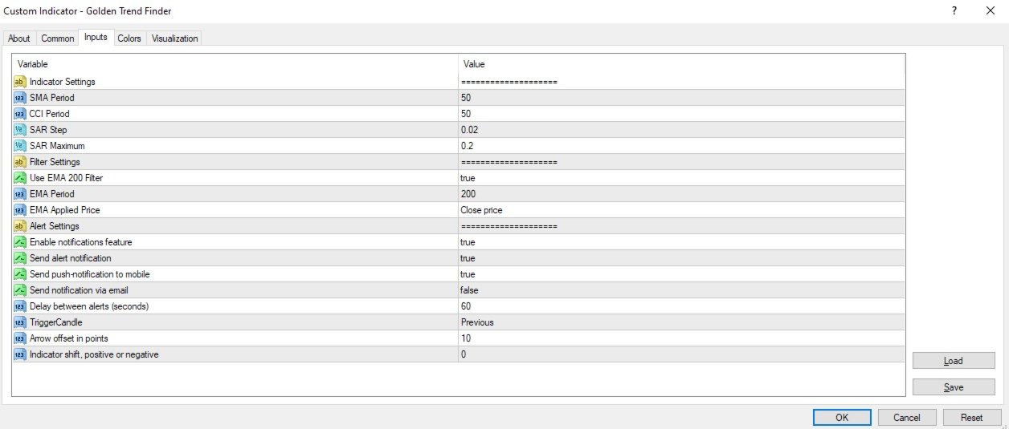
Task: Toggle the Send push-notification to mobile value
Action: tap(681, 274)
